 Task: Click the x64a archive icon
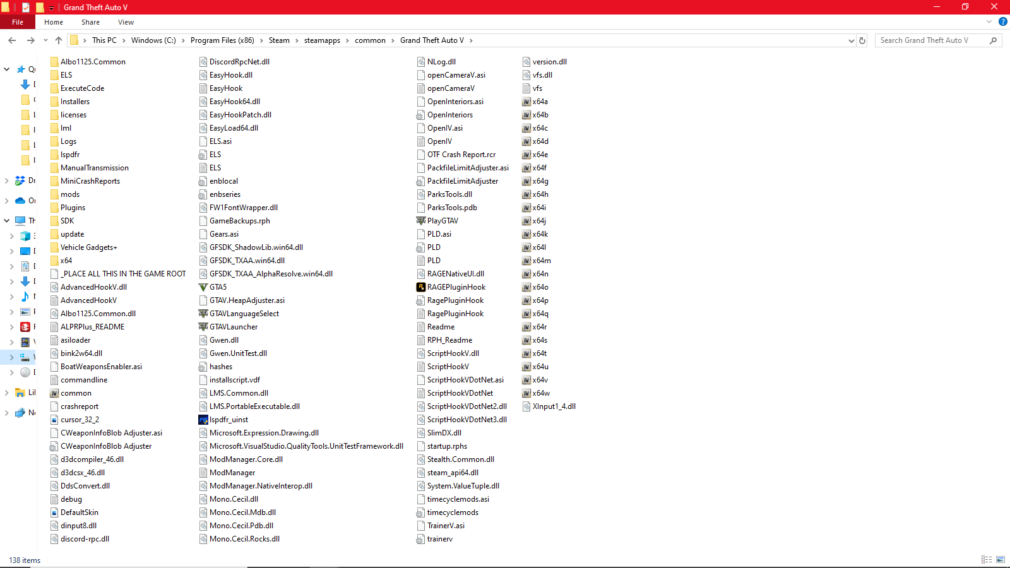click(526, 102)
